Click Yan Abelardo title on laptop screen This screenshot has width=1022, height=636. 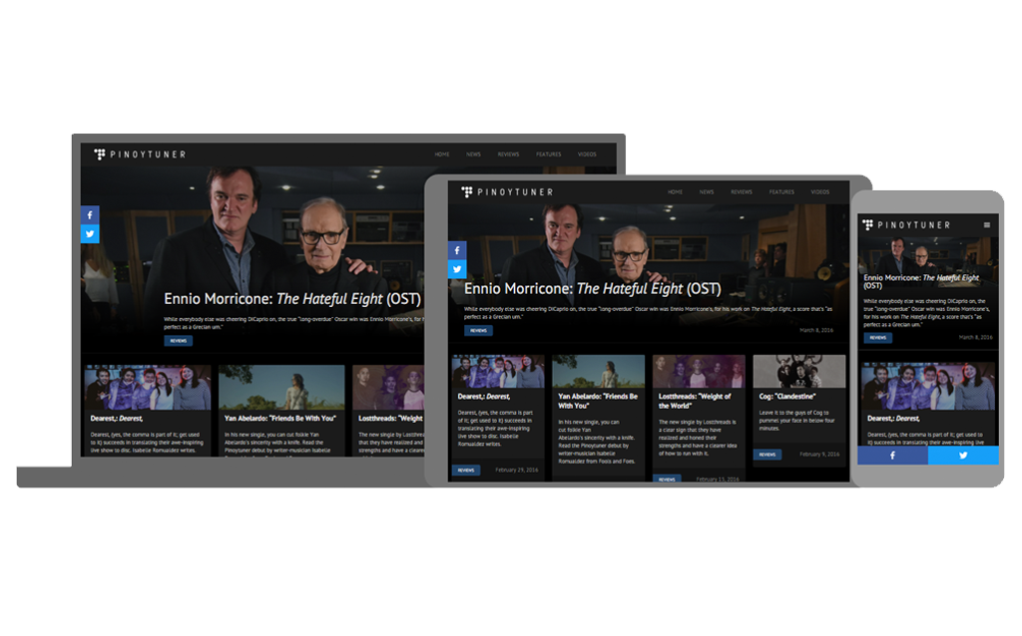[280, 419]
